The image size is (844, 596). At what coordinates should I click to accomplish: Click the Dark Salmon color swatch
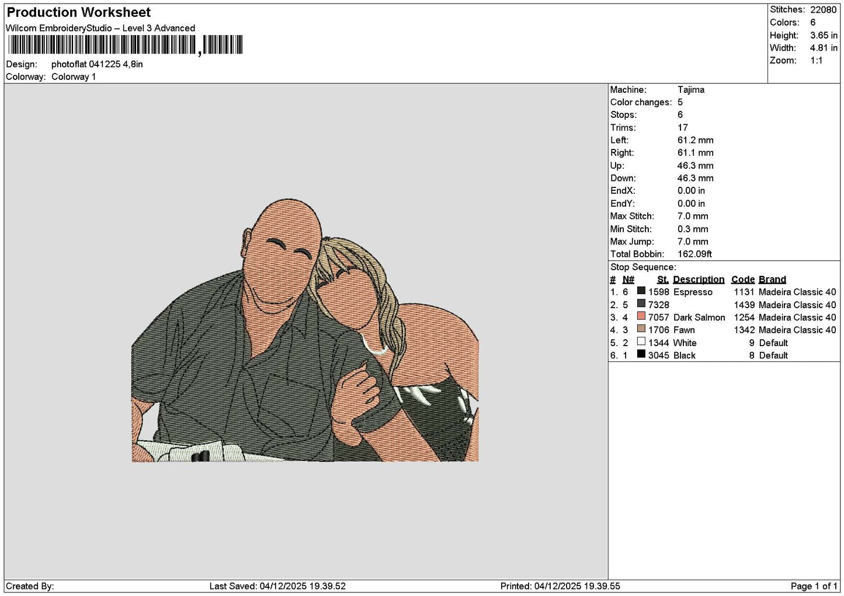[641, 317]
